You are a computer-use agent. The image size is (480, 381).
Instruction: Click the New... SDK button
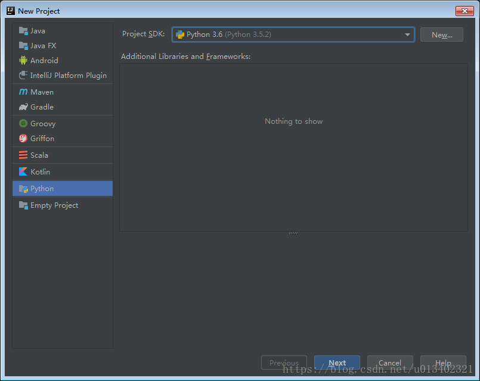click(x=442, y=35)
